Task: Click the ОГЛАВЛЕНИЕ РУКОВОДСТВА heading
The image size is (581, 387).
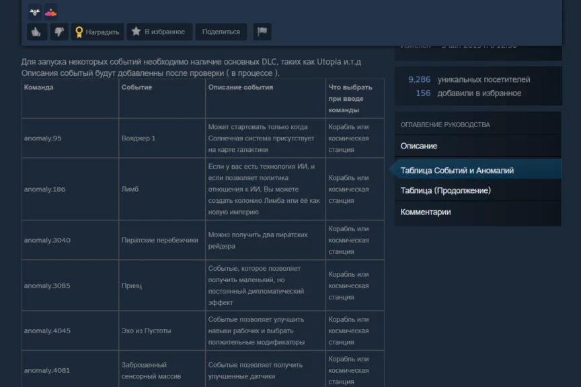Action: pyautogui.click(x=445, y=125)
